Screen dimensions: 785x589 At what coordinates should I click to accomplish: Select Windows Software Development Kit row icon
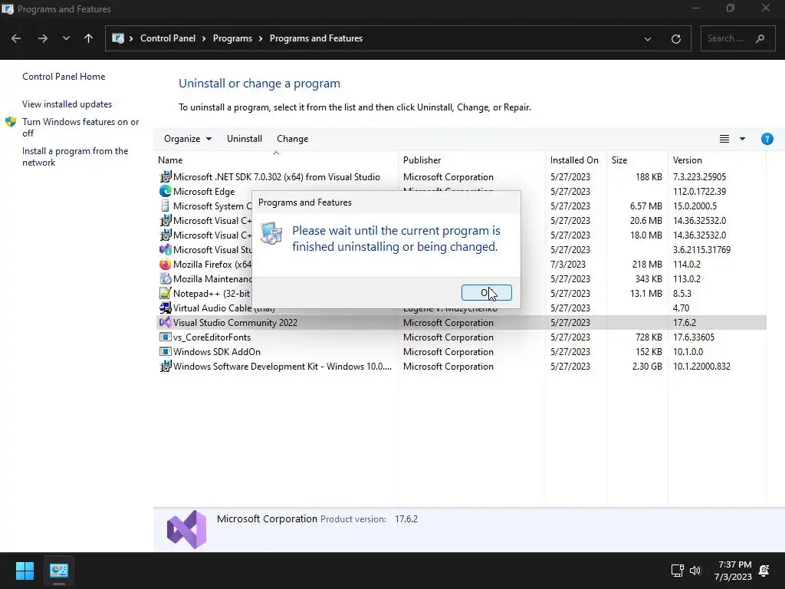(166, 366)
